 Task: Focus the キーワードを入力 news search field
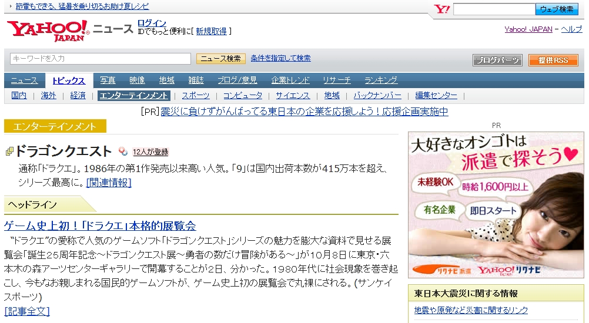pos(101,59)
